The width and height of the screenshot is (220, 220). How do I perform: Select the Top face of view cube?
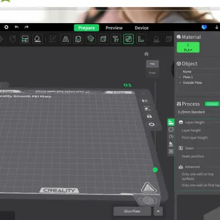(x=152, y=64)
